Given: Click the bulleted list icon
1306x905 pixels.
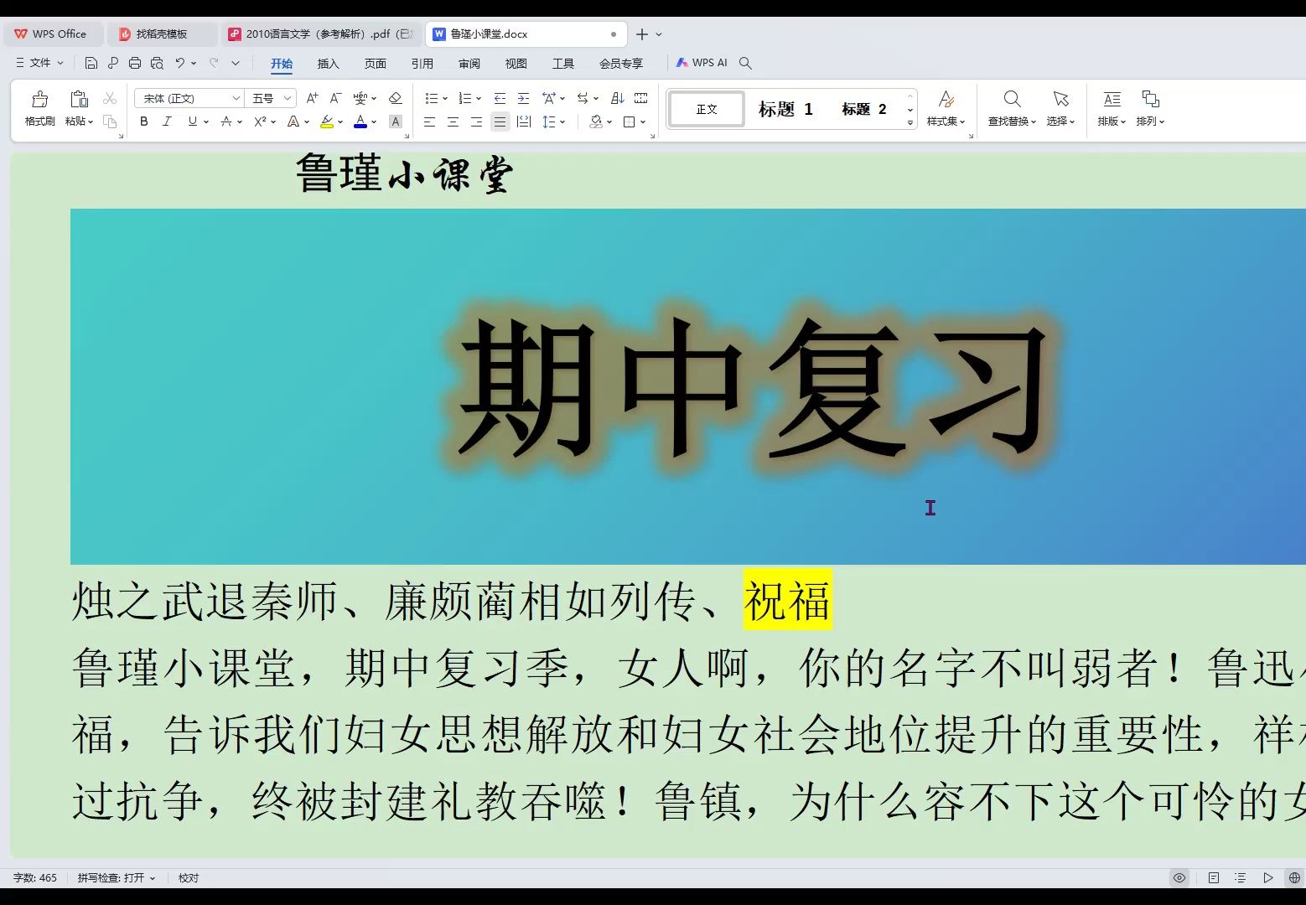Looking at the screenshot, I should click(x=432, y=98).
